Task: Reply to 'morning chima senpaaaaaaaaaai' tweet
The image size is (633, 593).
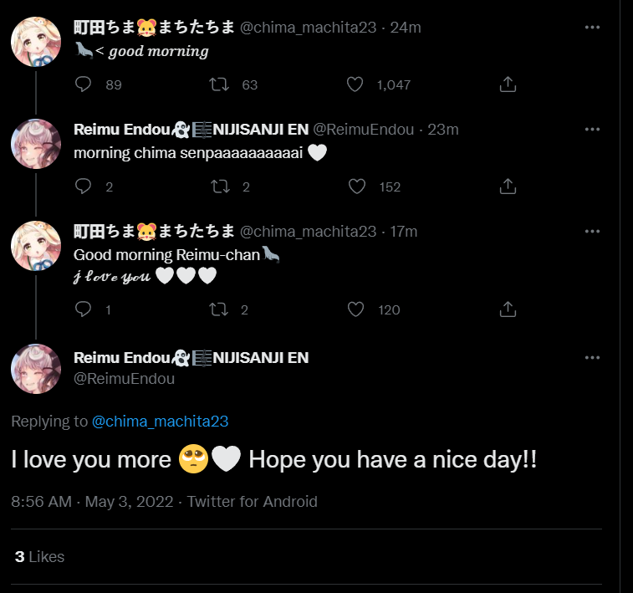Action: (x=83, y=187)
